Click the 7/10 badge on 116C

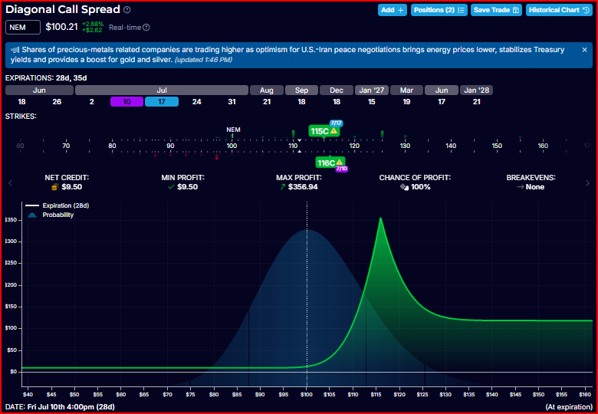tap(342, 169)
